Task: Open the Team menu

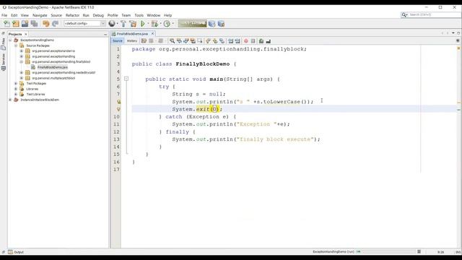Action: click(126, 15)
